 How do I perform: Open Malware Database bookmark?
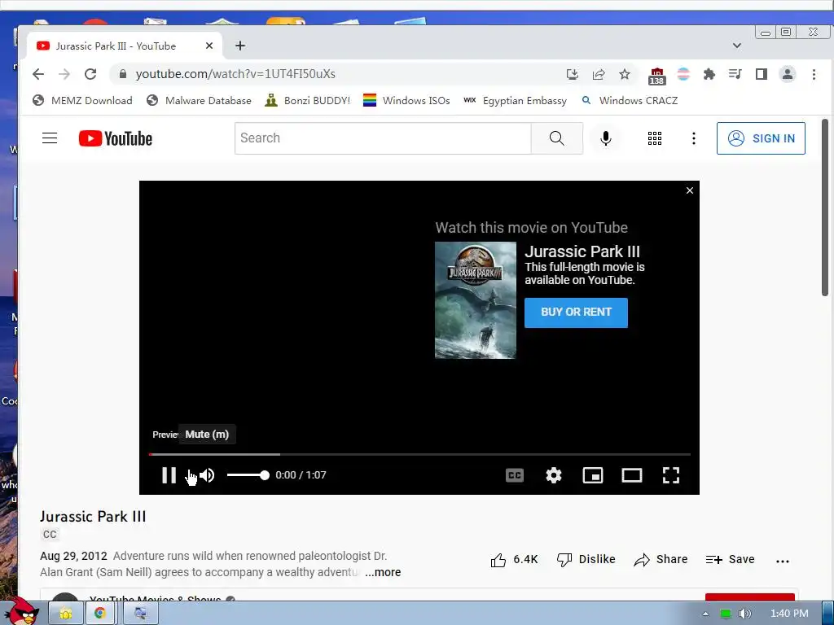point(199,100)
